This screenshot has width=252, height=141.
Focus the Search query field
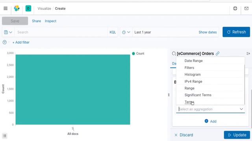point(61,32)
